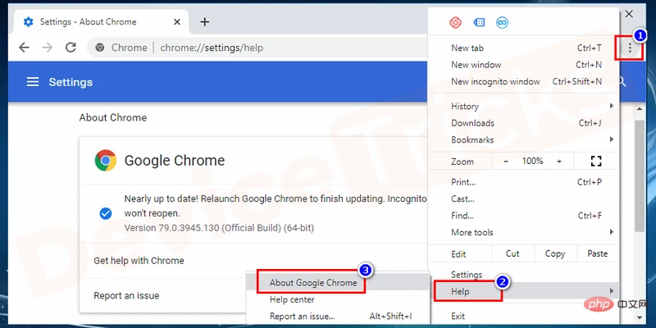Open Downloads from the menu
The width and height of the screenshot is (656, 328).
pos(523,123)
